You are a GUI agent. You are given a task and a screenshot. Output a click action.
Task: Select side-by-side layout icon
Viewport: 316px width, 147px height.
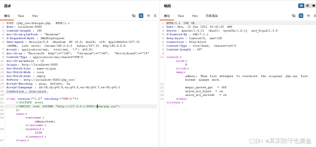click(x=301, y=6)
